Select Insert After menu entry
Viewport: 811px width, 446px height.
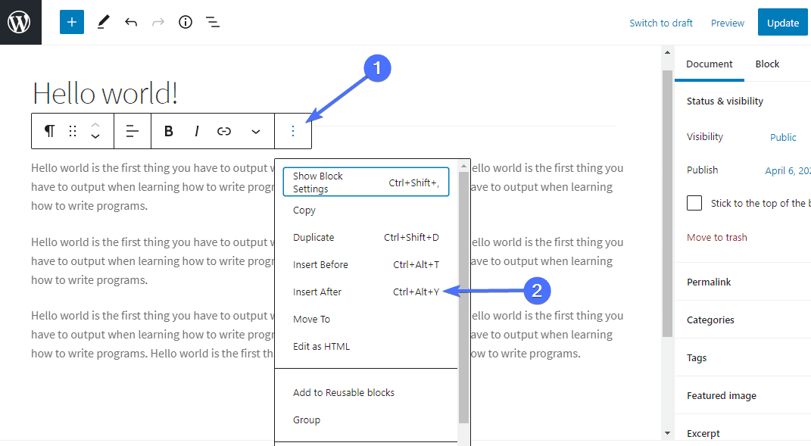coord(367,292)
